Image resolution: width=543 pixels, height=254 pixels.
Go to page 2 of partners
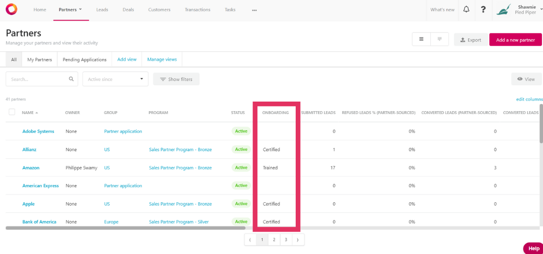point(274,240)
